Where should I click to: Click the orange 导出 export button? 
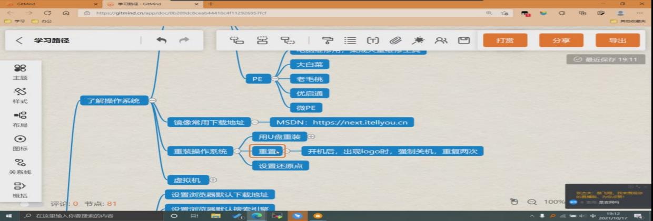click(617, 40)
